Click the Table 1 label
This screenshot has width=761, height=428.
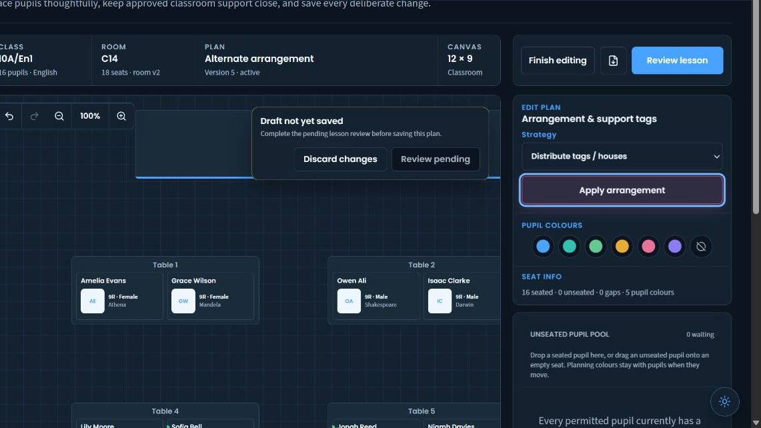coord(165,265)
